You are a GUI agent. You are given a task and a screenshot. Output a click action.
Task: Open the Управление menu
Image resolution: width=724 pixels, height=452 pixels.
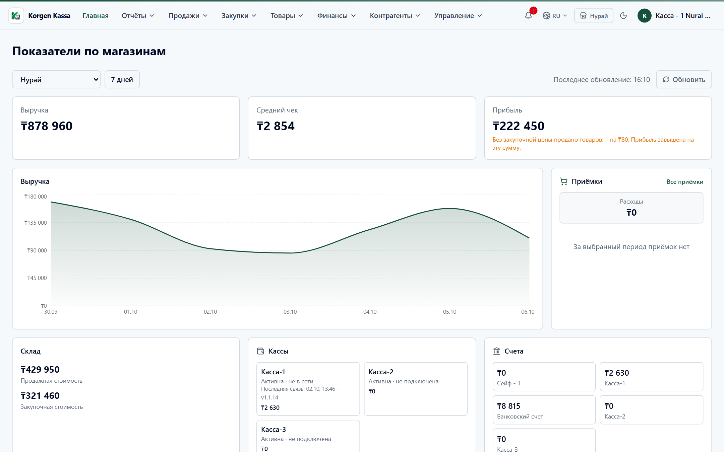458,16
